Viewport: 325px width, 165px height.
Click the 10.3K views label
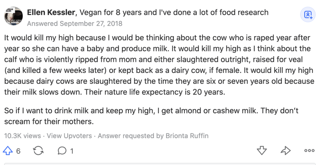tap(23, 136)
